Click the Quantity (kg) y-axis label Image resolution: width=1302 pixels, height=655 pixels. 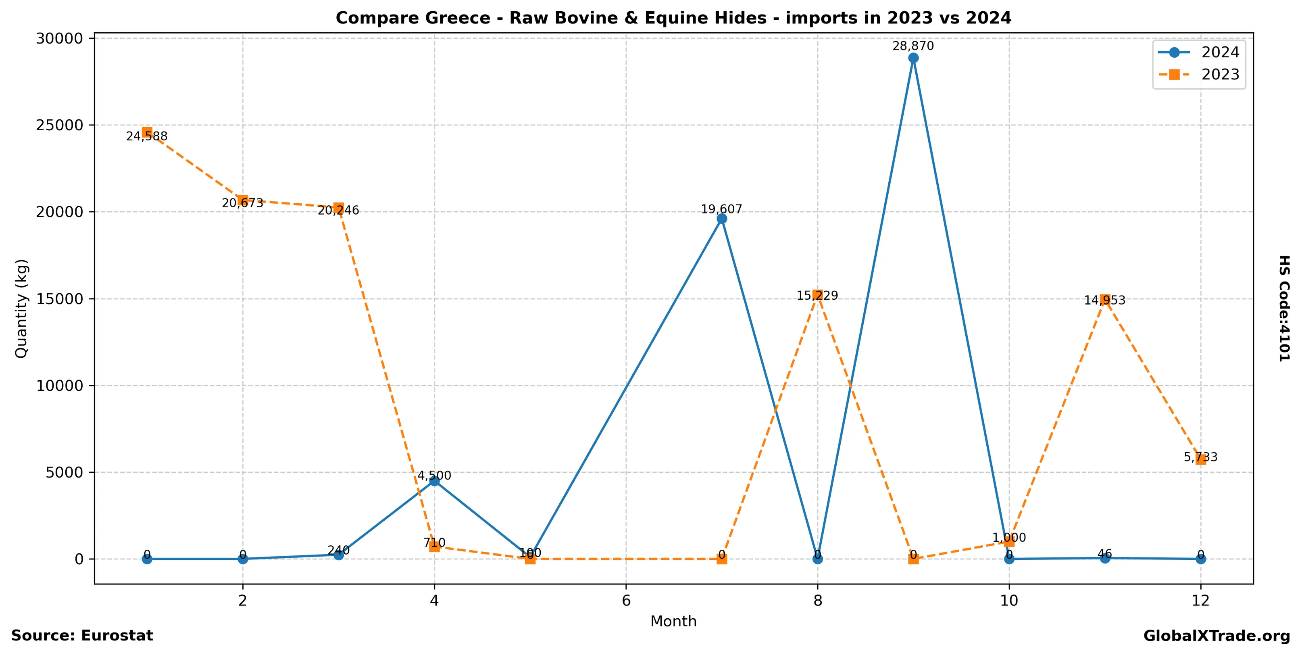(21, 308)
